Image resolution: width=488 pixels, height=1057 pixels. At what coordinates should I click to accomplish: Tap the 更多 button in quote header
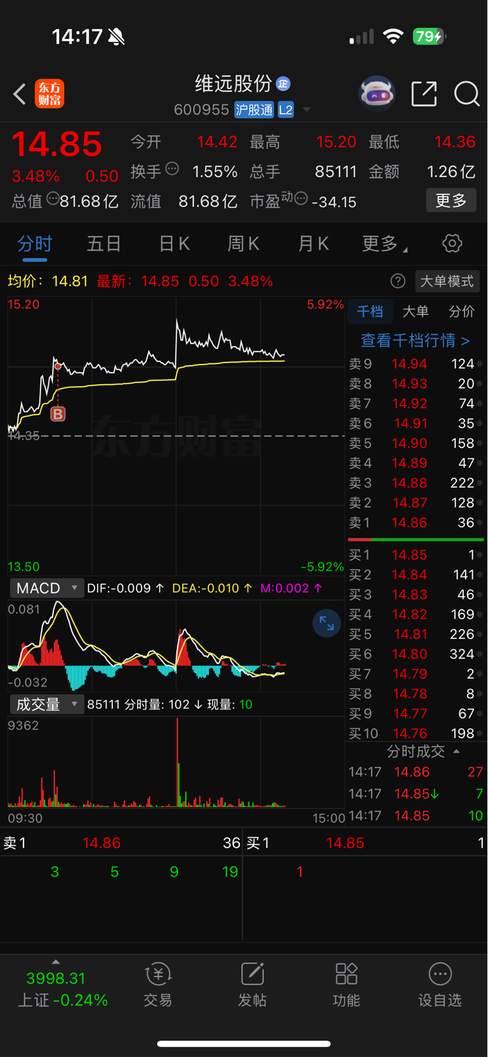(451, 201)
